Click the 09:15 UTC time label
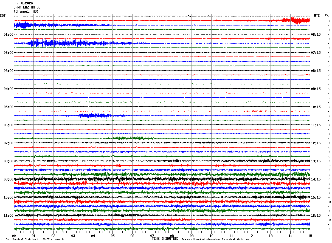 click(316, 89)
